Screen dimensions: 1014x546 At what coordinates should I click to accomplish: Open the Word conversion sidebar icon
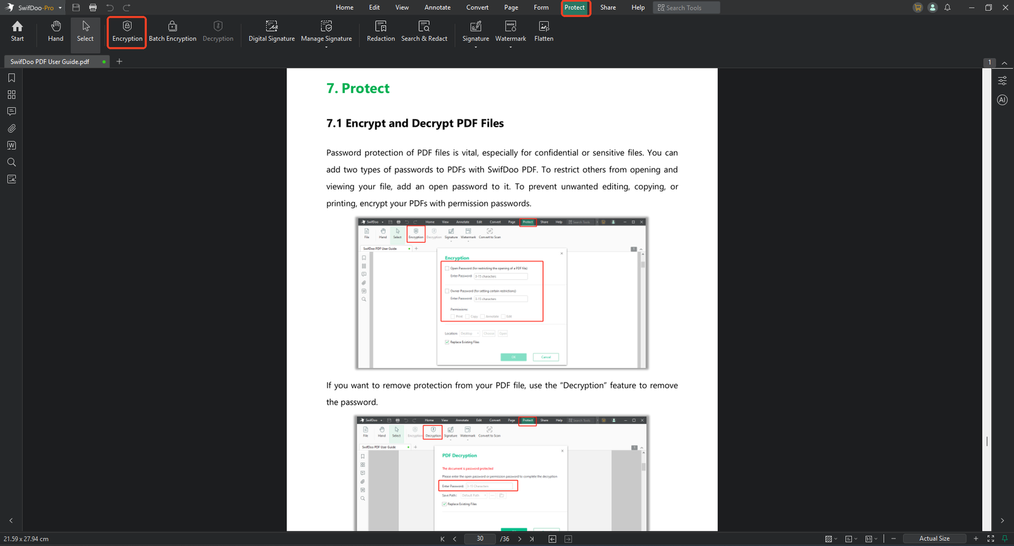(x=11, y=145)
